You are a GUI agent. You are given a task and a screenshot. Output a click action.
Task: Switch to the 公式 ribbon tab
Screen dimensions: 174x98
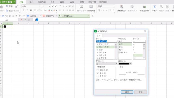[52, 2]
